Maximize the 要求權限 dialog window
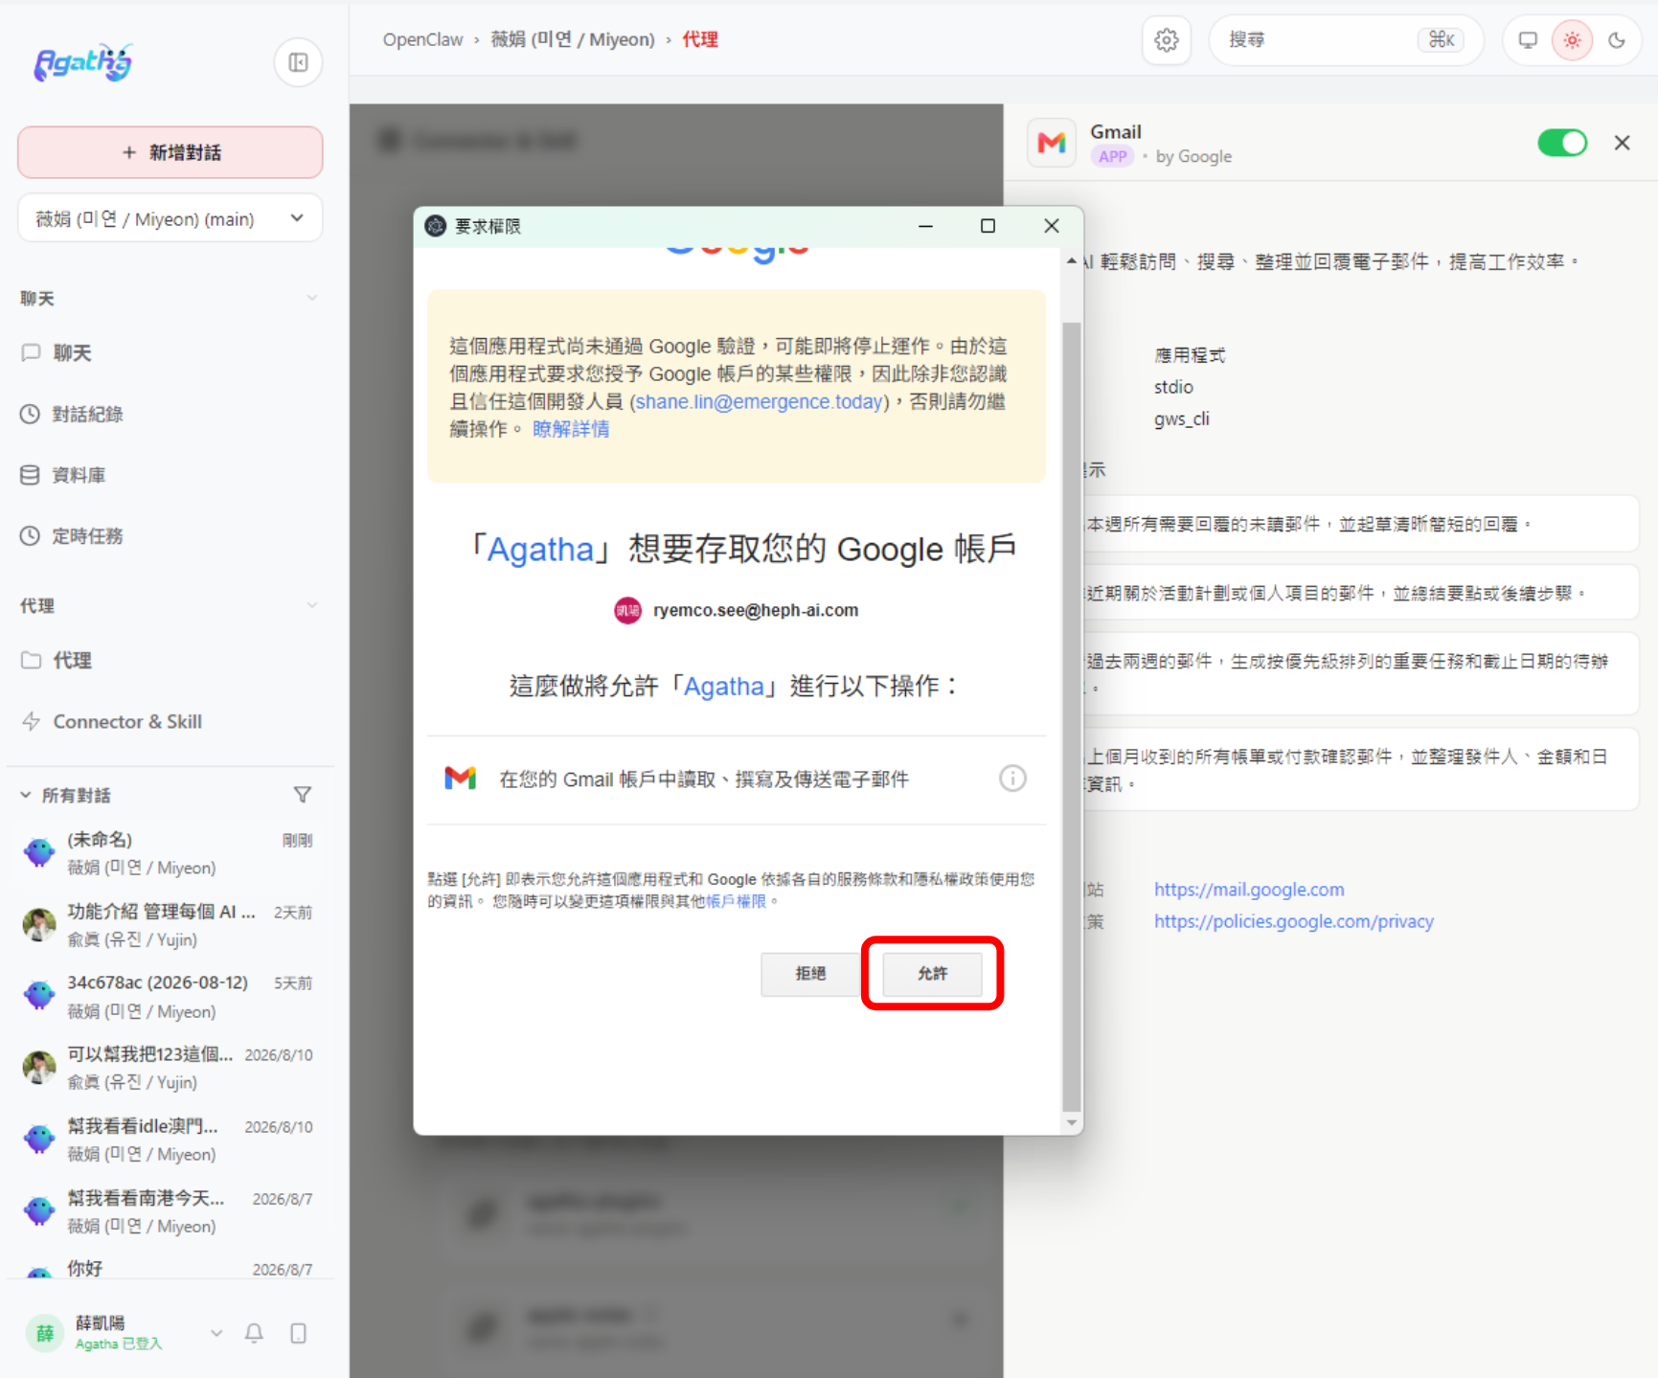The width and height of the screenshot is (1658, 1378). (988, 226)
